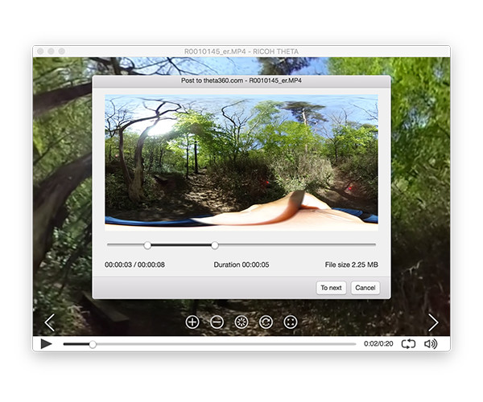Click the main playback timeline track

click(242, 344)
